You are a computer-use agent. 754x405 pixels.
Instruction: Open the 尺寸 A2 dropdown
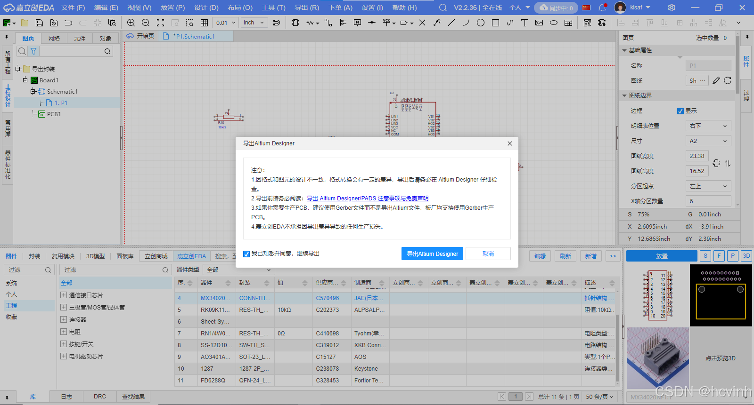(708, 141)
